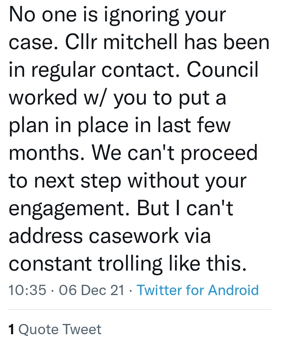View the 1 Quote Tweet list
The width and height of the screenshot is (282, 337).
55,329
